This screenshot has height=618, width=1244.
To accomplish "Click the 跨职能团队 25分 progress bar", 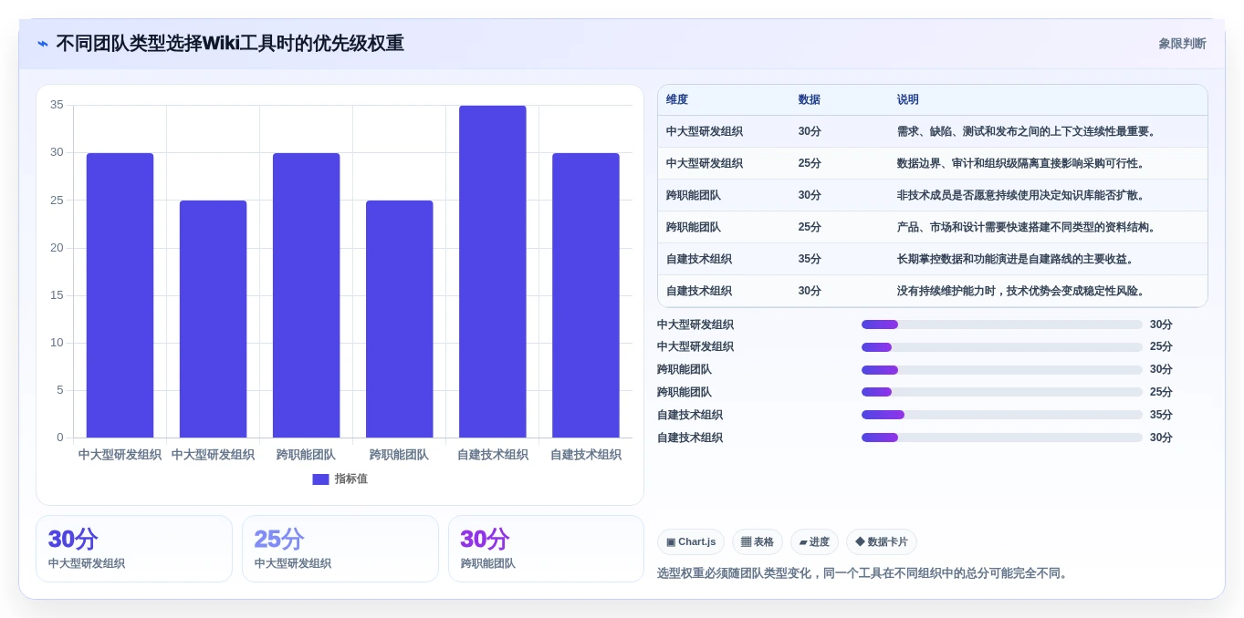I will tap(1002, 392).
